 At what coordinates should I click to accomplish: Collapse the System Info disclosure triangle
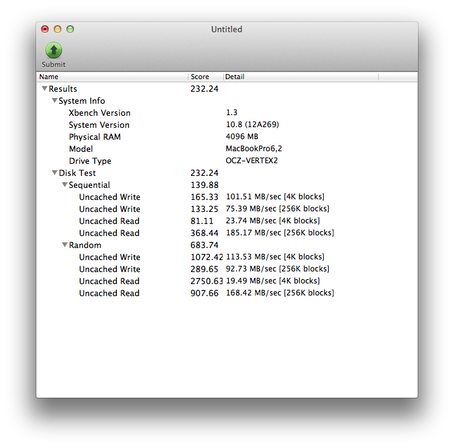54,101
